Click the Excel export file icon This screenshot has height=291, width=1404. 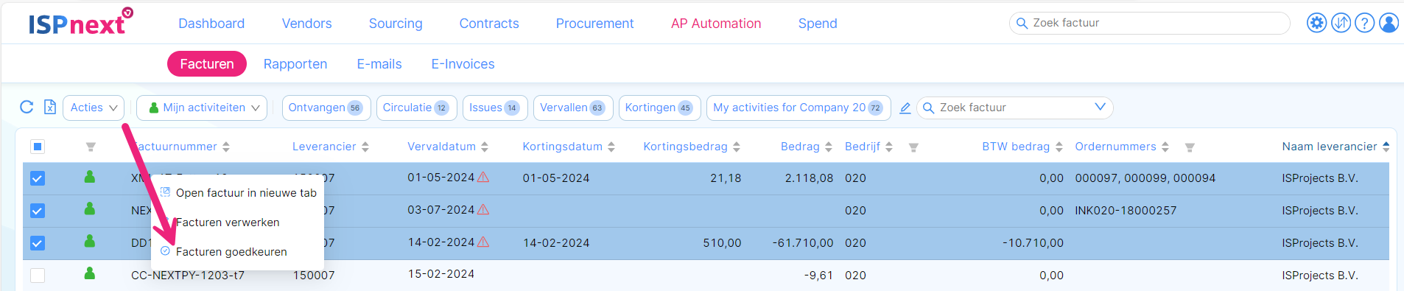pos(50,107)
